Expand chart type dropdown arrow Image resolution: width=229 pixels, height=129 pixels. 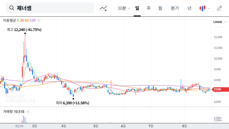209,8
